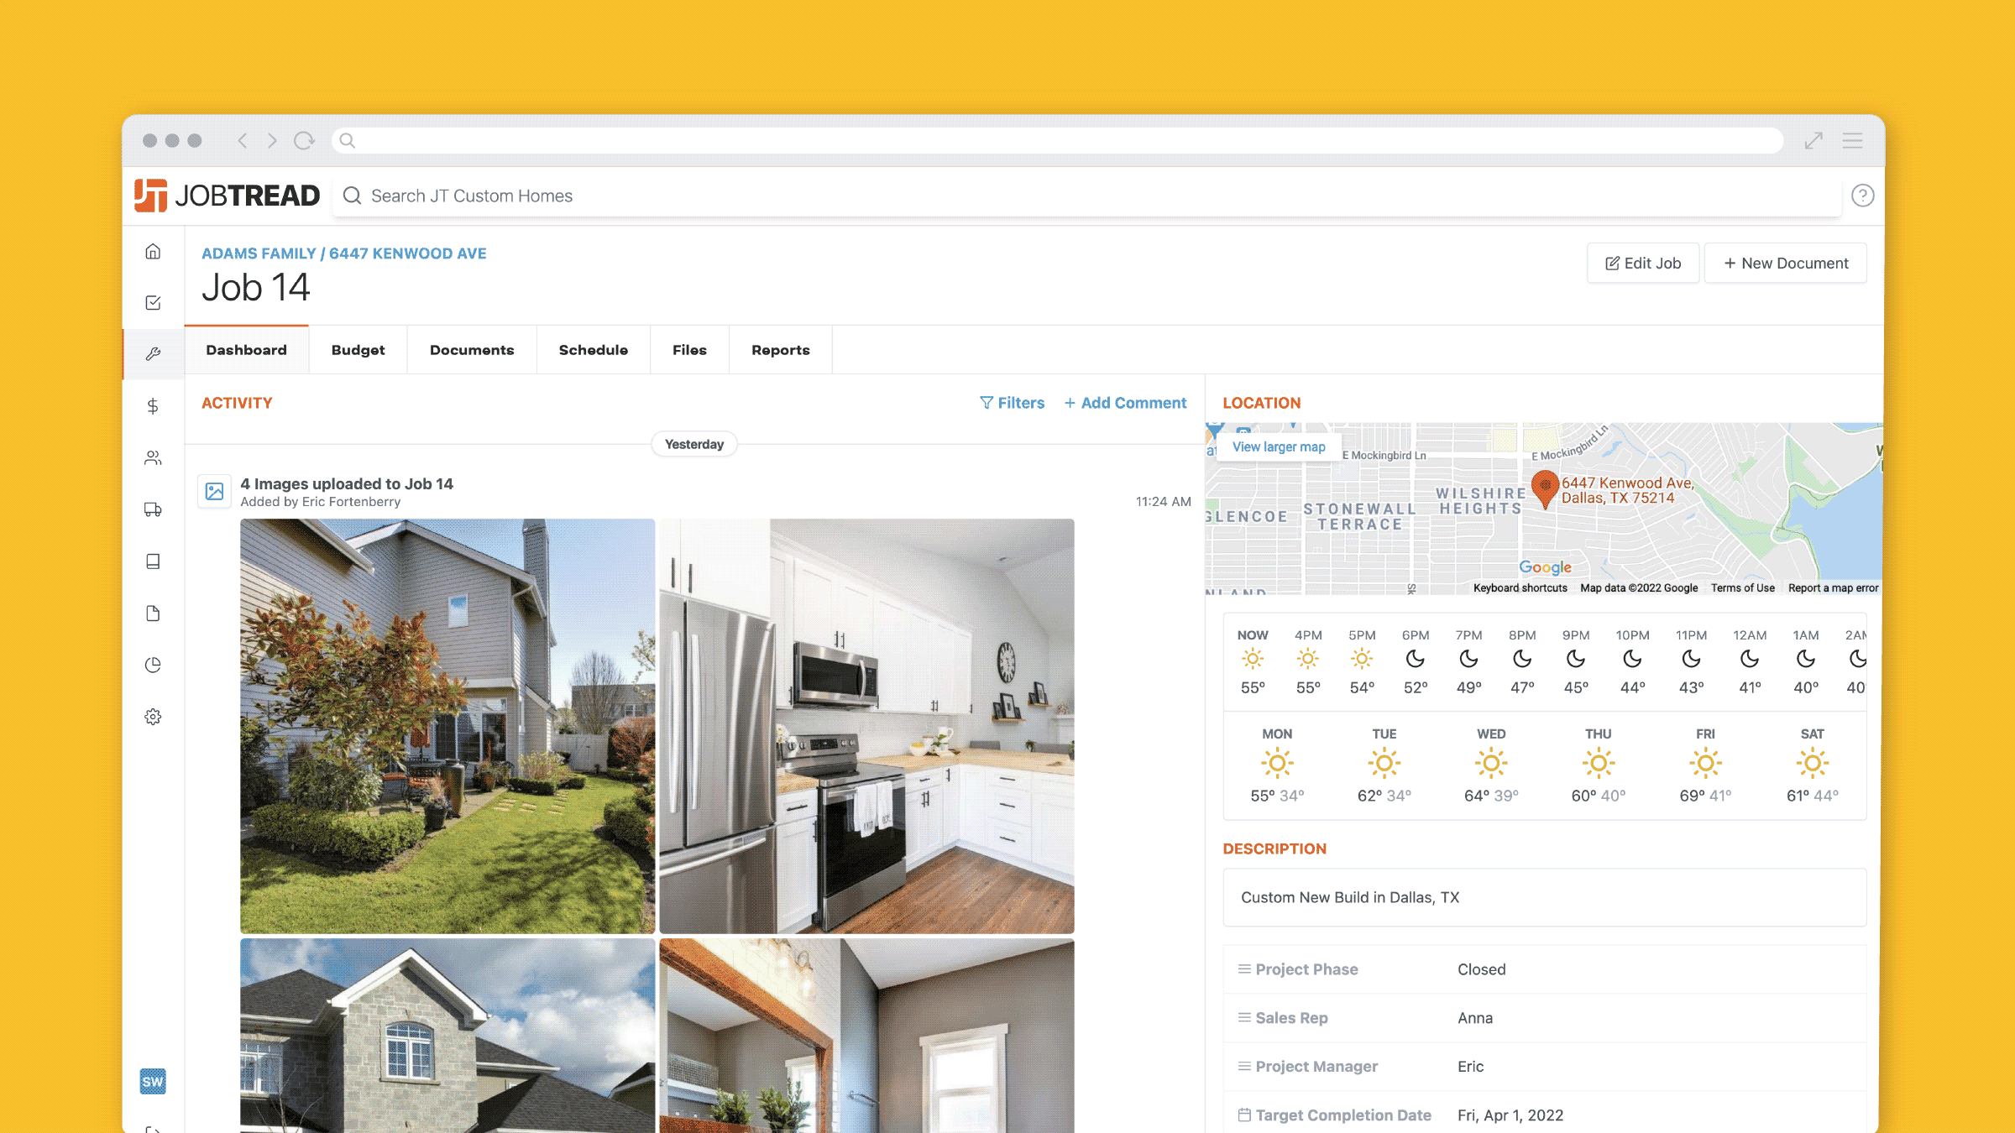Open the white kitchen photo thumbnail
Screen dimensions: 2015x1133
coord(866,726)
